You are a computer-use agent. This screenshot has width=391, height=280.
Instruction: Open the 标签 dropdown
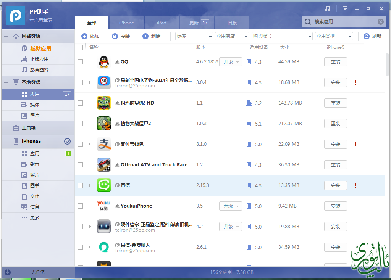click(194, 36)
